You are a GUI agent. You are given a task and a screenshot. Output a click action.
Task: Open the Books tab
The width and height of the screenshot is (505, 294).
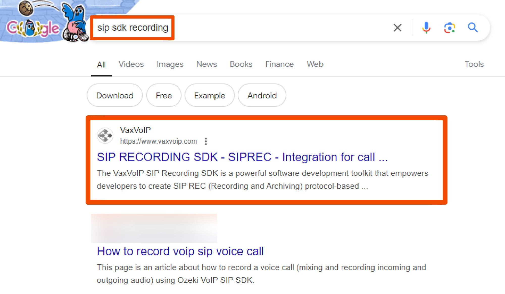241,64
